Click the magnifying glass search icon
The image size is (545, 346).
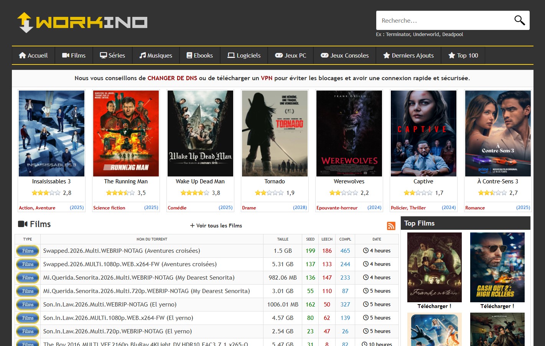(x=519, y=20)
